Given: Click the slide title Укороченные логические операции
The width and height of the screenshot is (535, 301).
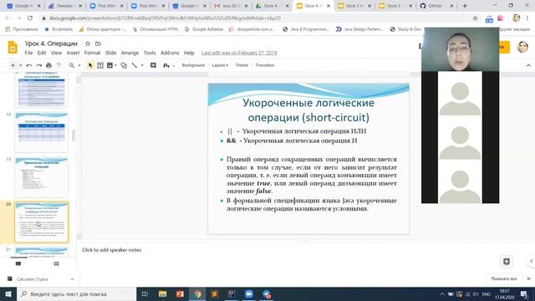Looking at the screenshot, I should pyautogui.click(x=308, y=110).
